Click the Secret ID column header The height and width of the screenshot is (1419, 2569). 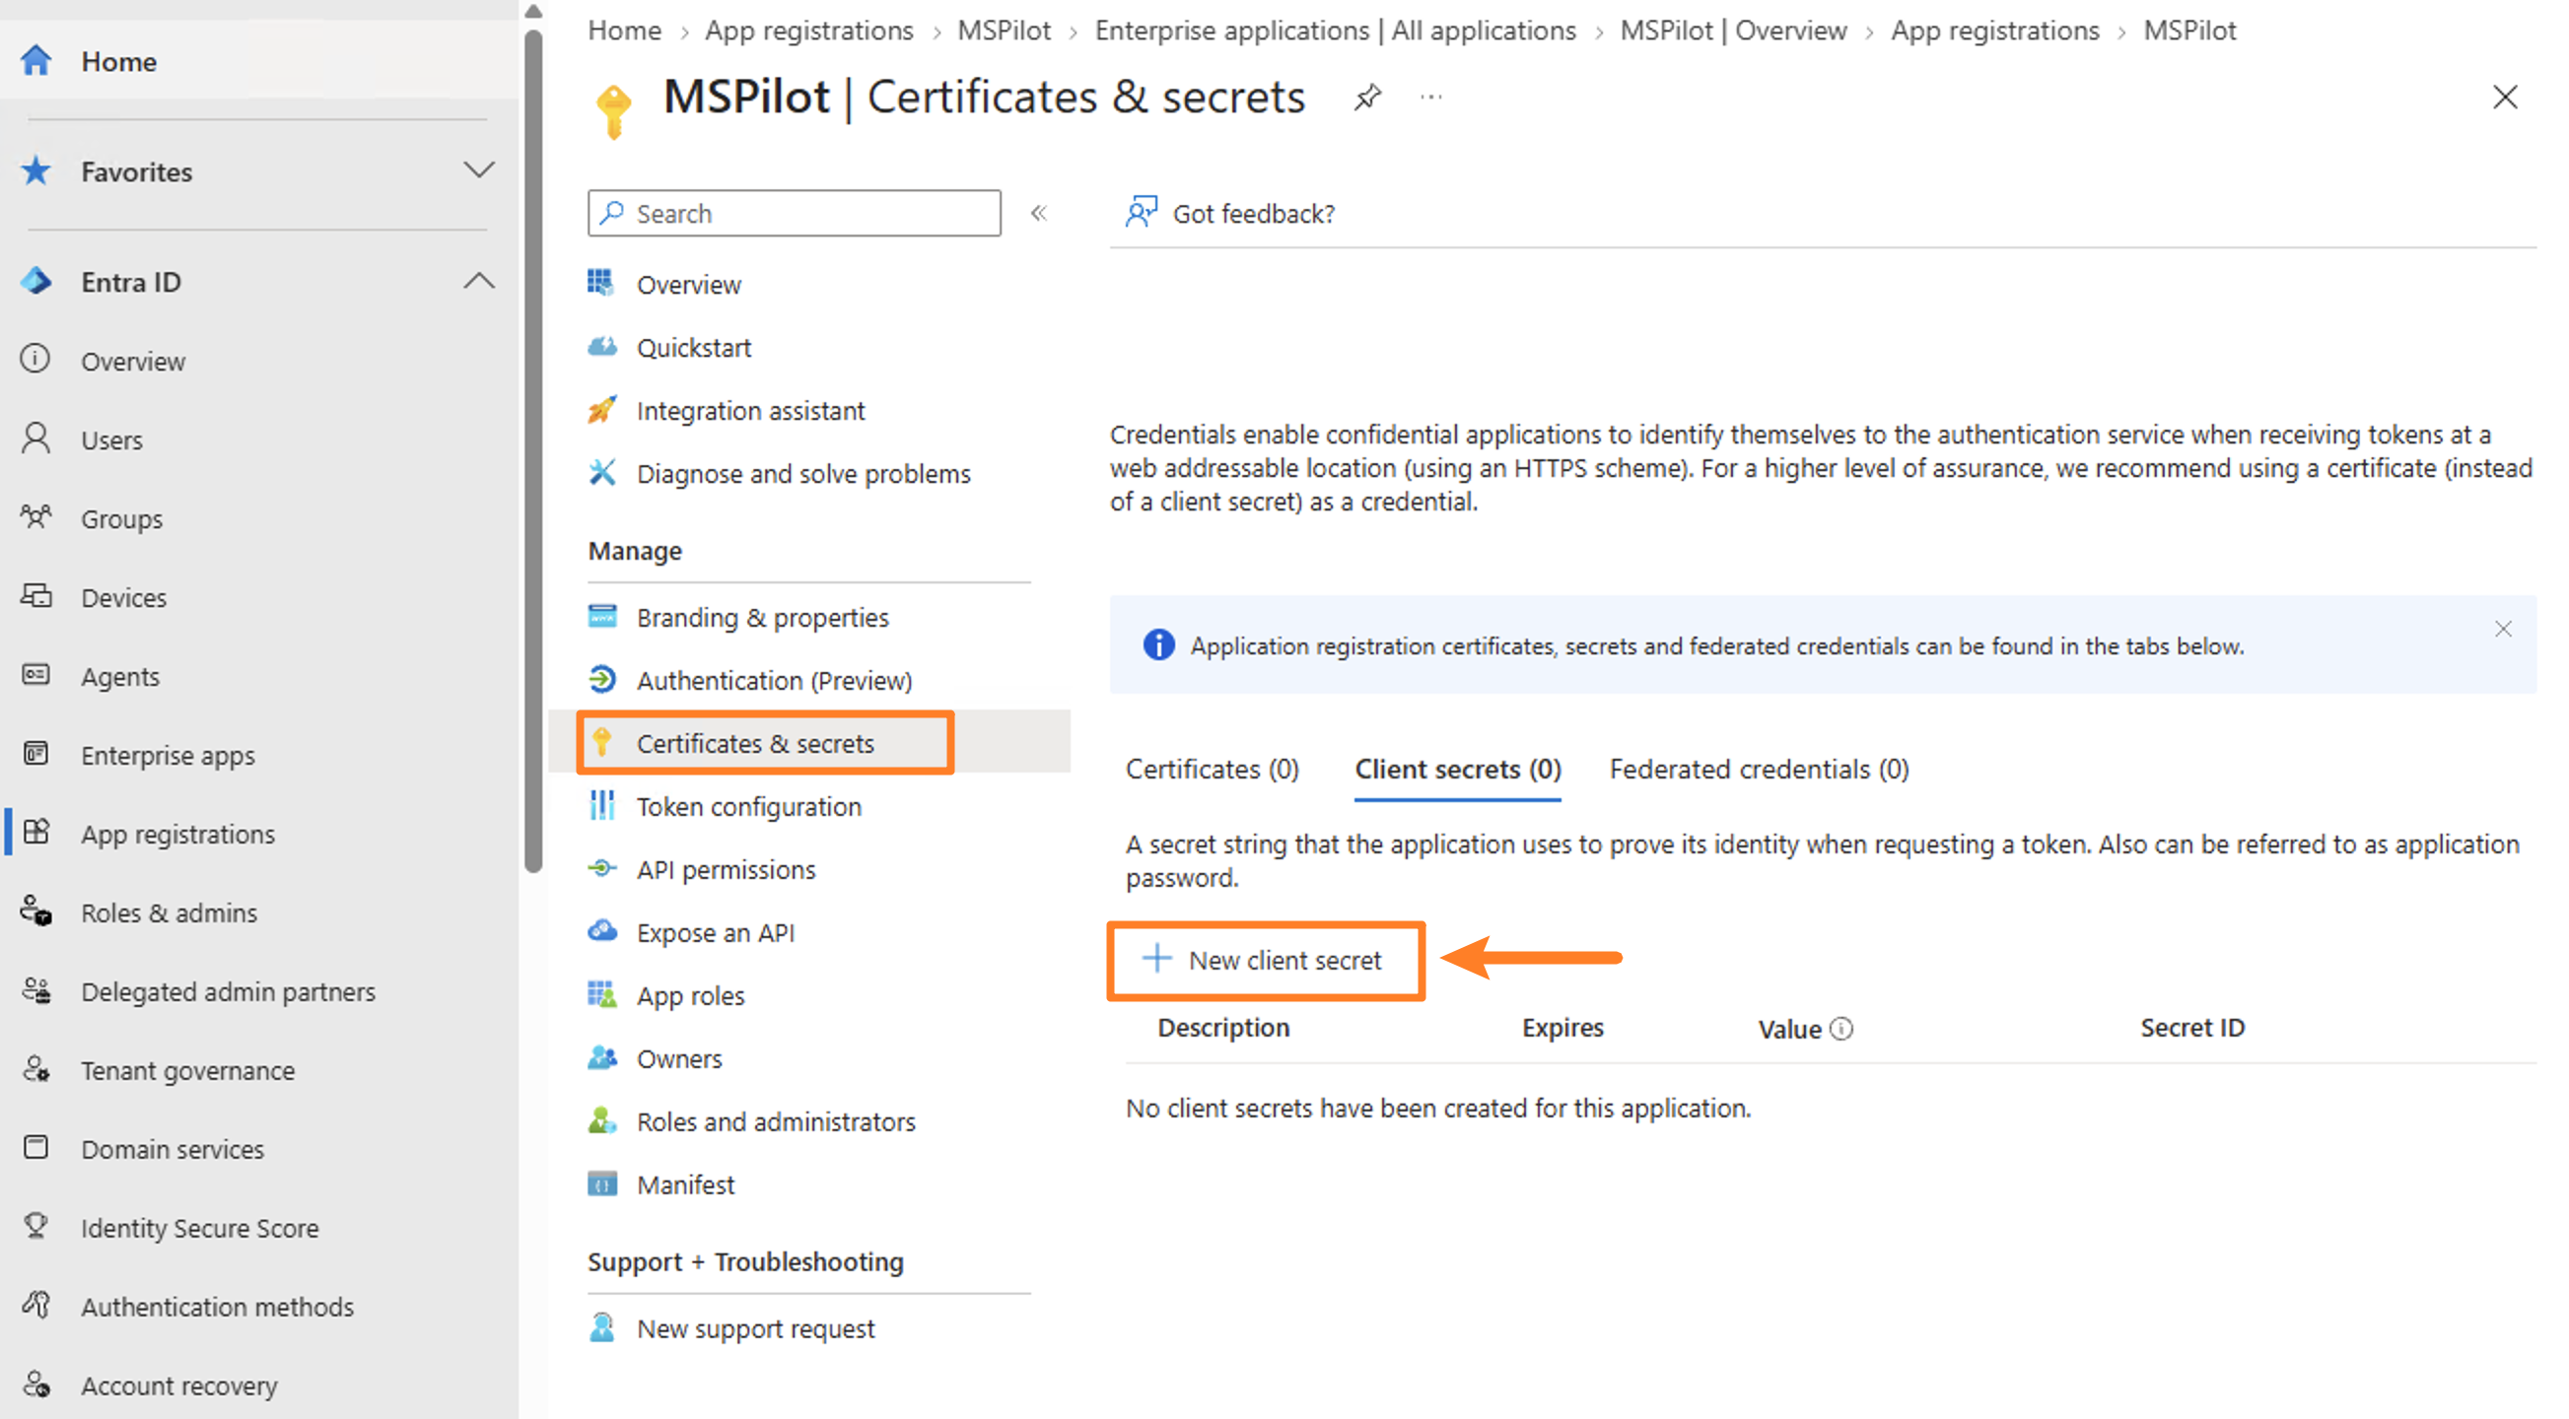(2192, 1028)
